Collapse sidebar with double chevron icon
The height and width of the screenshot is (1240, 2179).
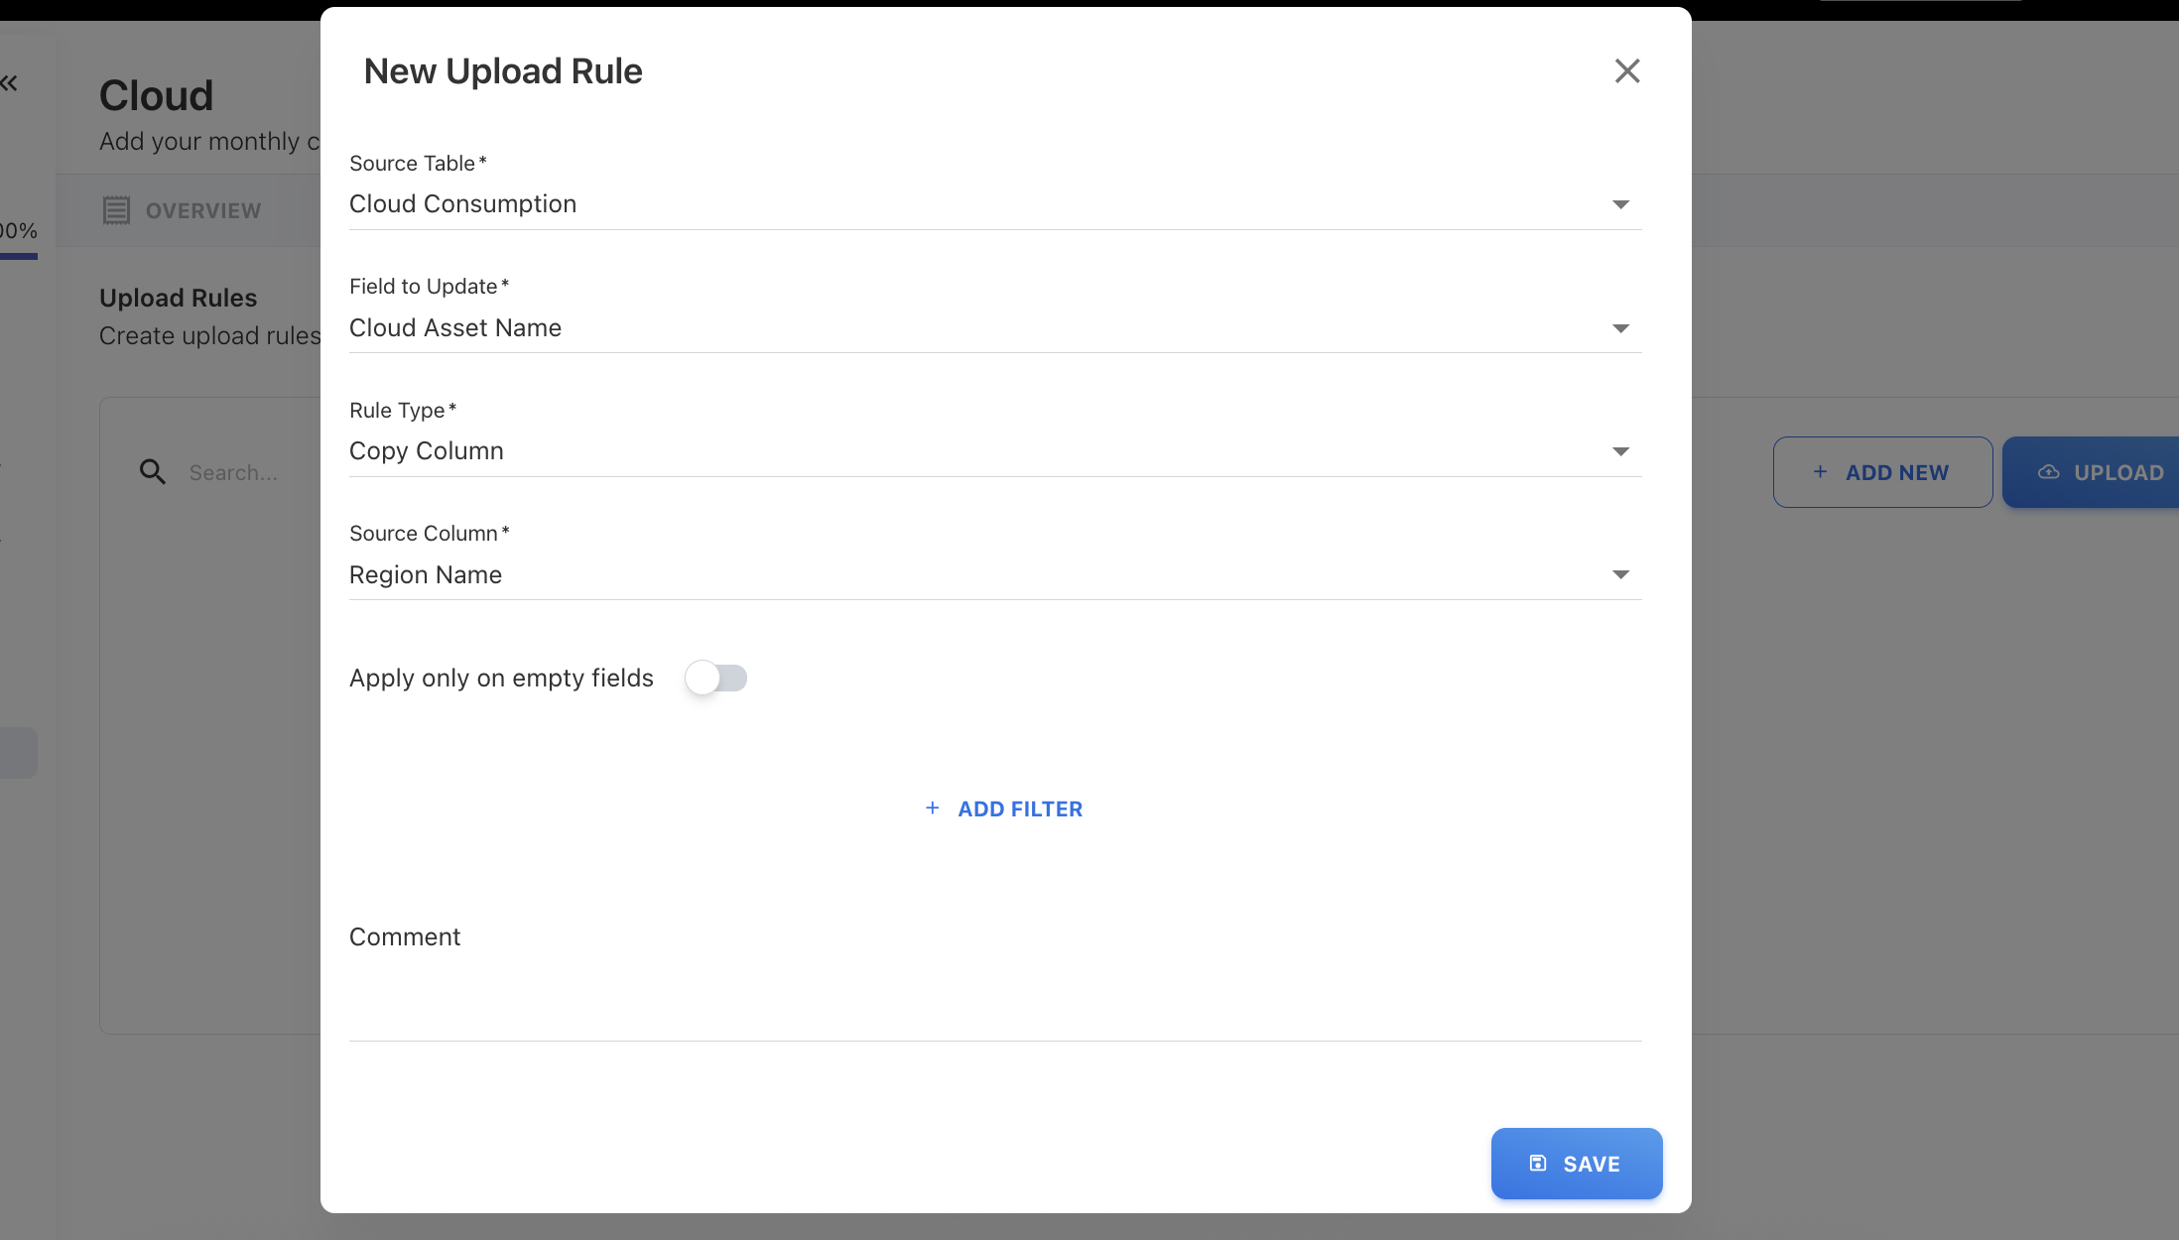point(9,83)
